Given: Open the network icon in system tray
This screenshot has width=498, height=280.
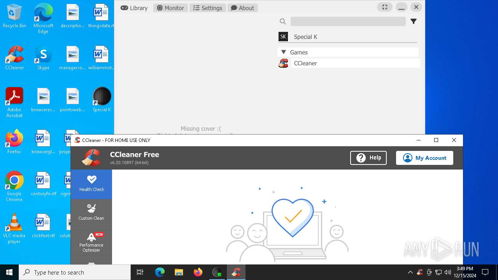Looking at the screenshot, I should pos(438,272).
